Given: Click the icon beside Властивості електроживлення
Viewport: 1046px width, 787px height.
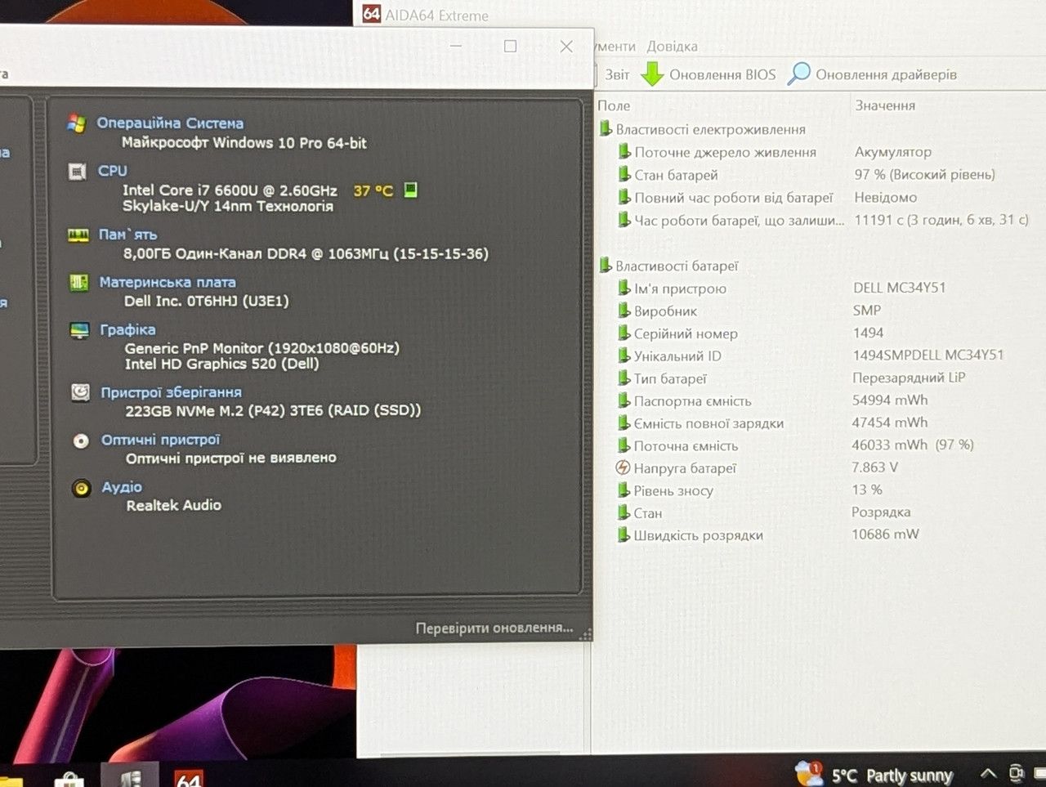Looking at the screenshot, I should click(x=606, y=129).
